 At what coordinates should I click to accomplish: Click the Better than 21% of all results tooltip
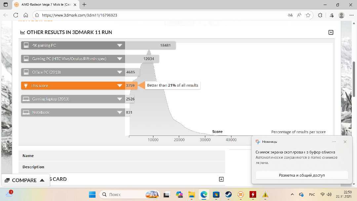point(173,85)
